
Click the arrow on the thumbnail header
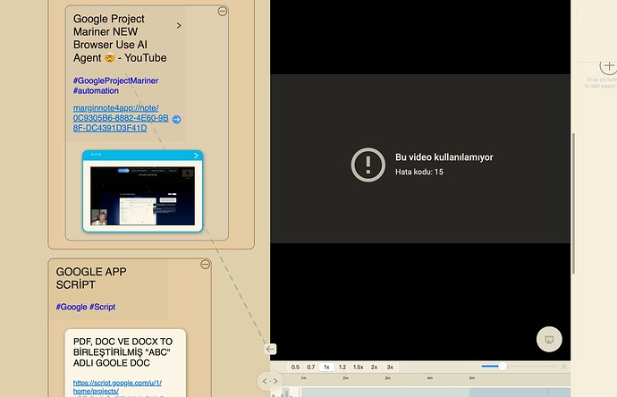(196, 155)
